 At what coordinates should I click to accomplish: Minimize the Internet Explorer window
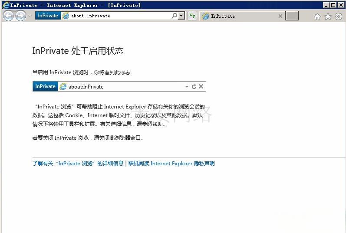click(326, 5)
